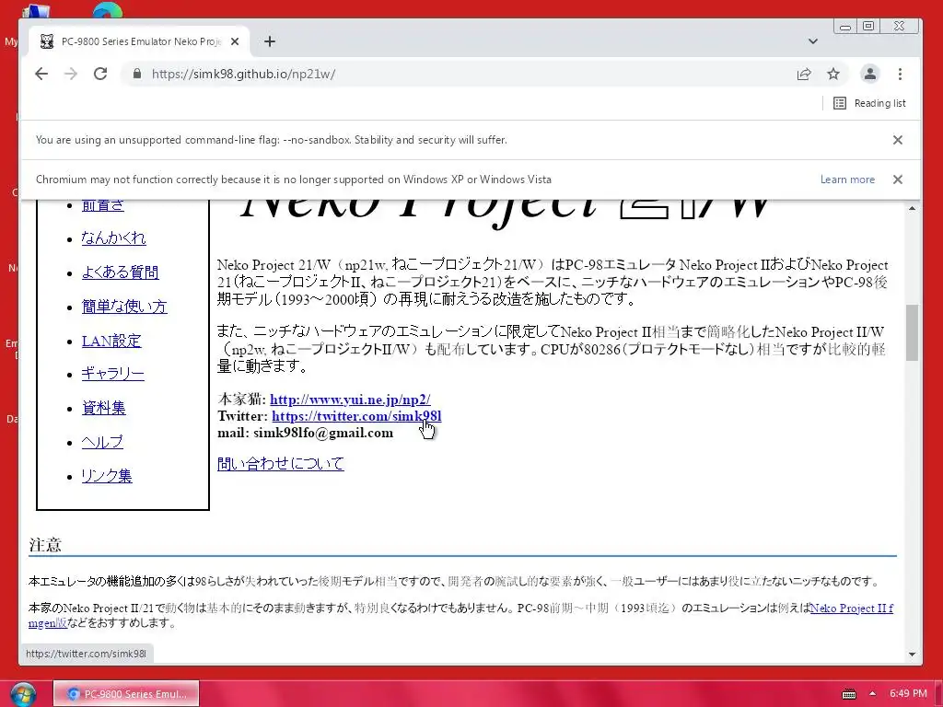Reload the current page

coord(100,74)
